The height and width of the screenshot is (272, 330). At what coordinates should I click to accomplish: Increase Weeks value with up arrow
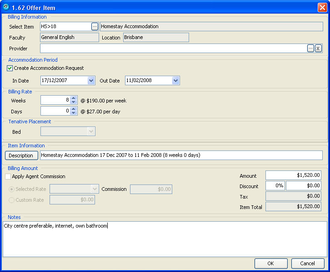pyautogui.click(x=74, y=98)
